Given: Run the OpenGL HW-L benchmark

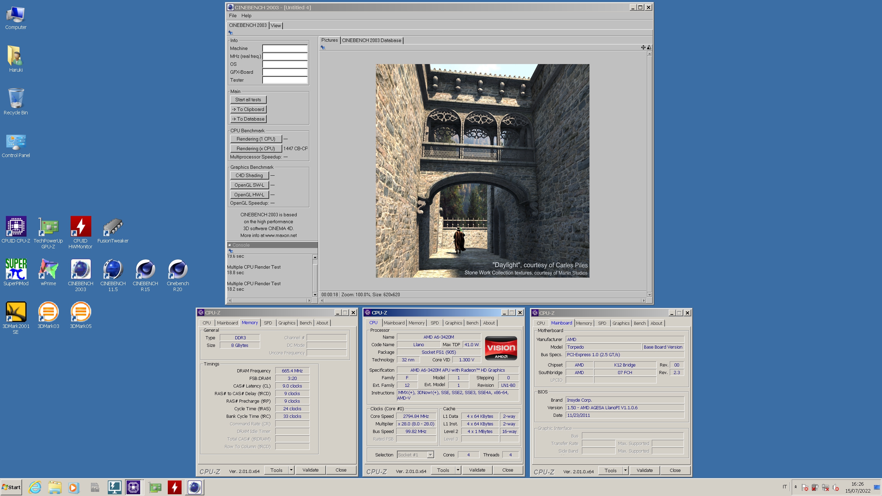Looking at the screenshot, I should pyautogui.click(x=249, y=195).
